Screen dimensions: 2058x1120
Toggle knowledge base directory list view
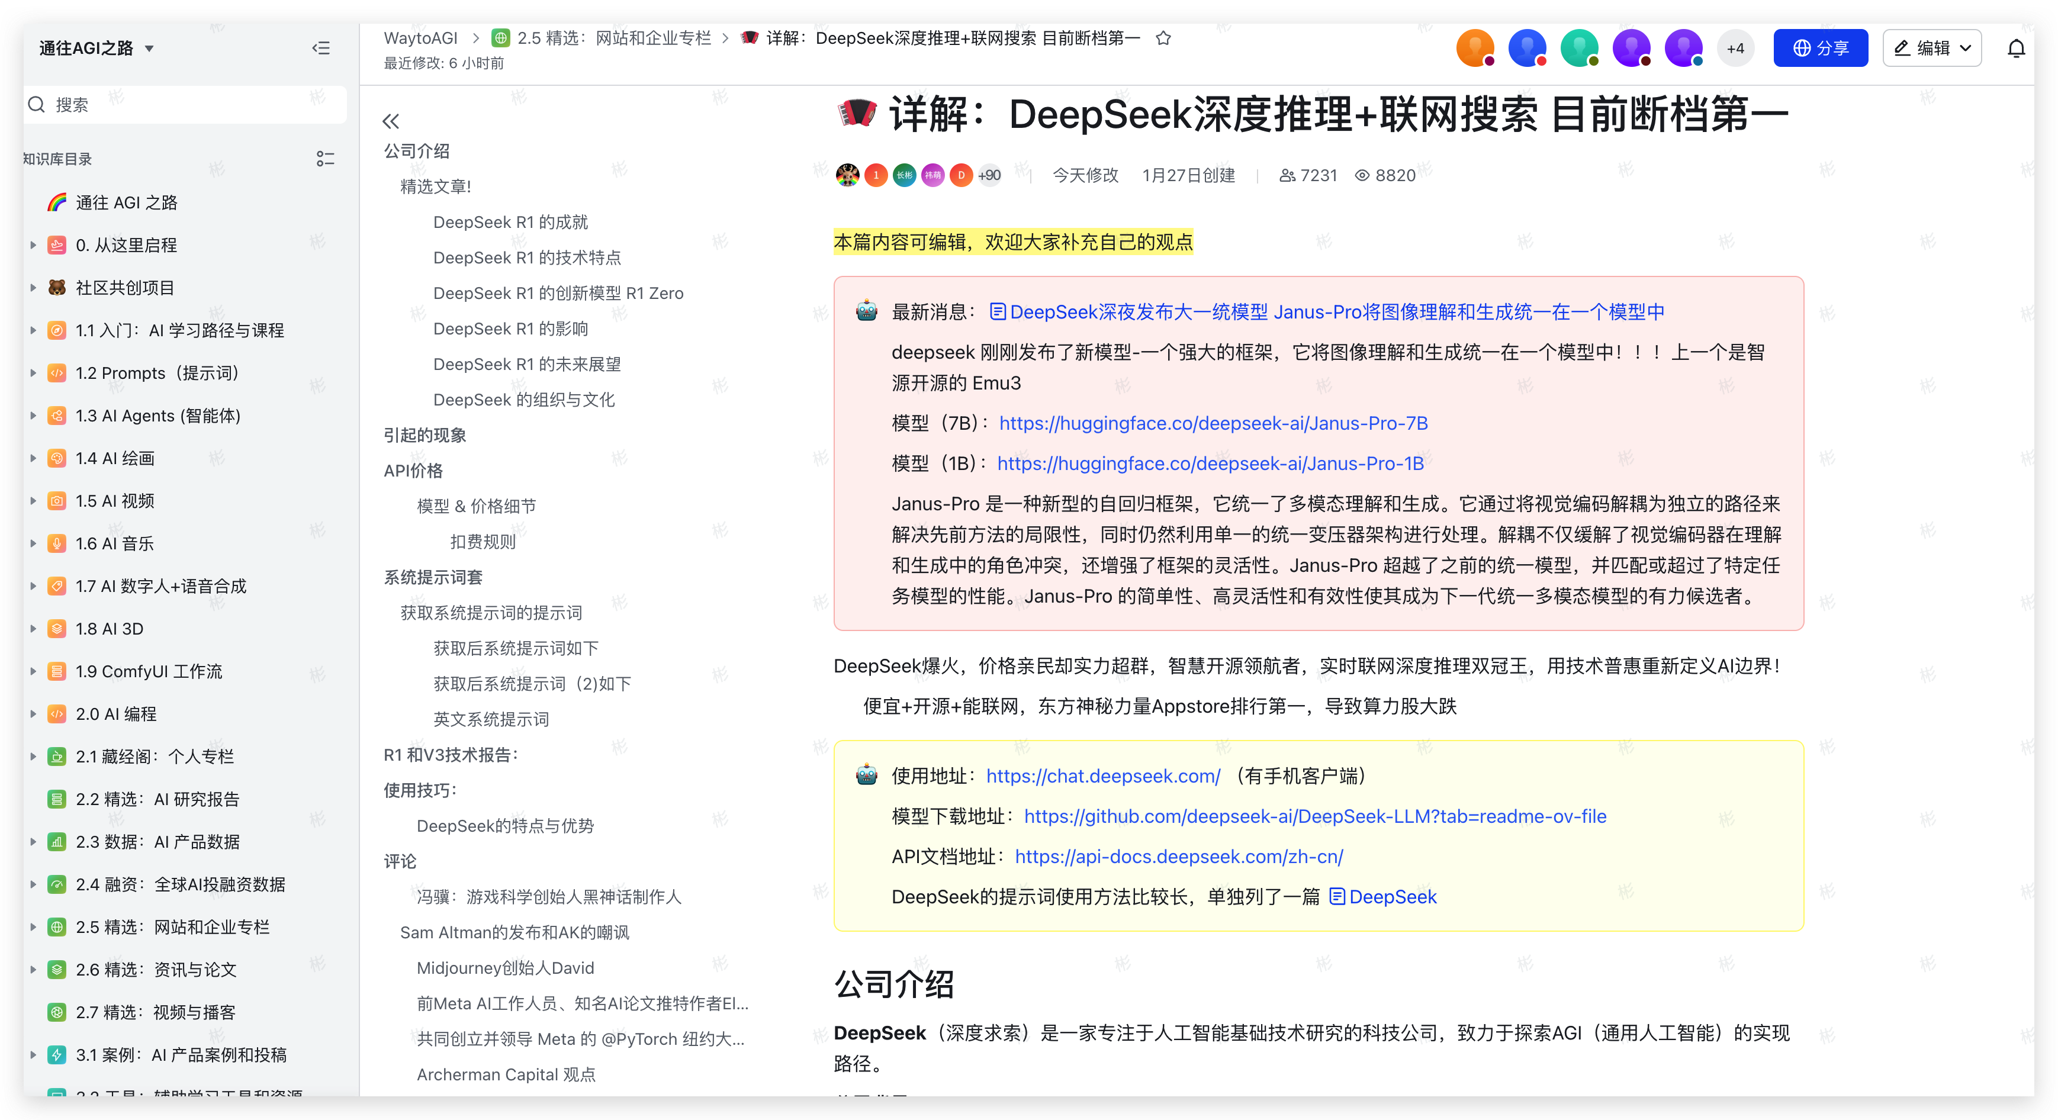(324, 159)
